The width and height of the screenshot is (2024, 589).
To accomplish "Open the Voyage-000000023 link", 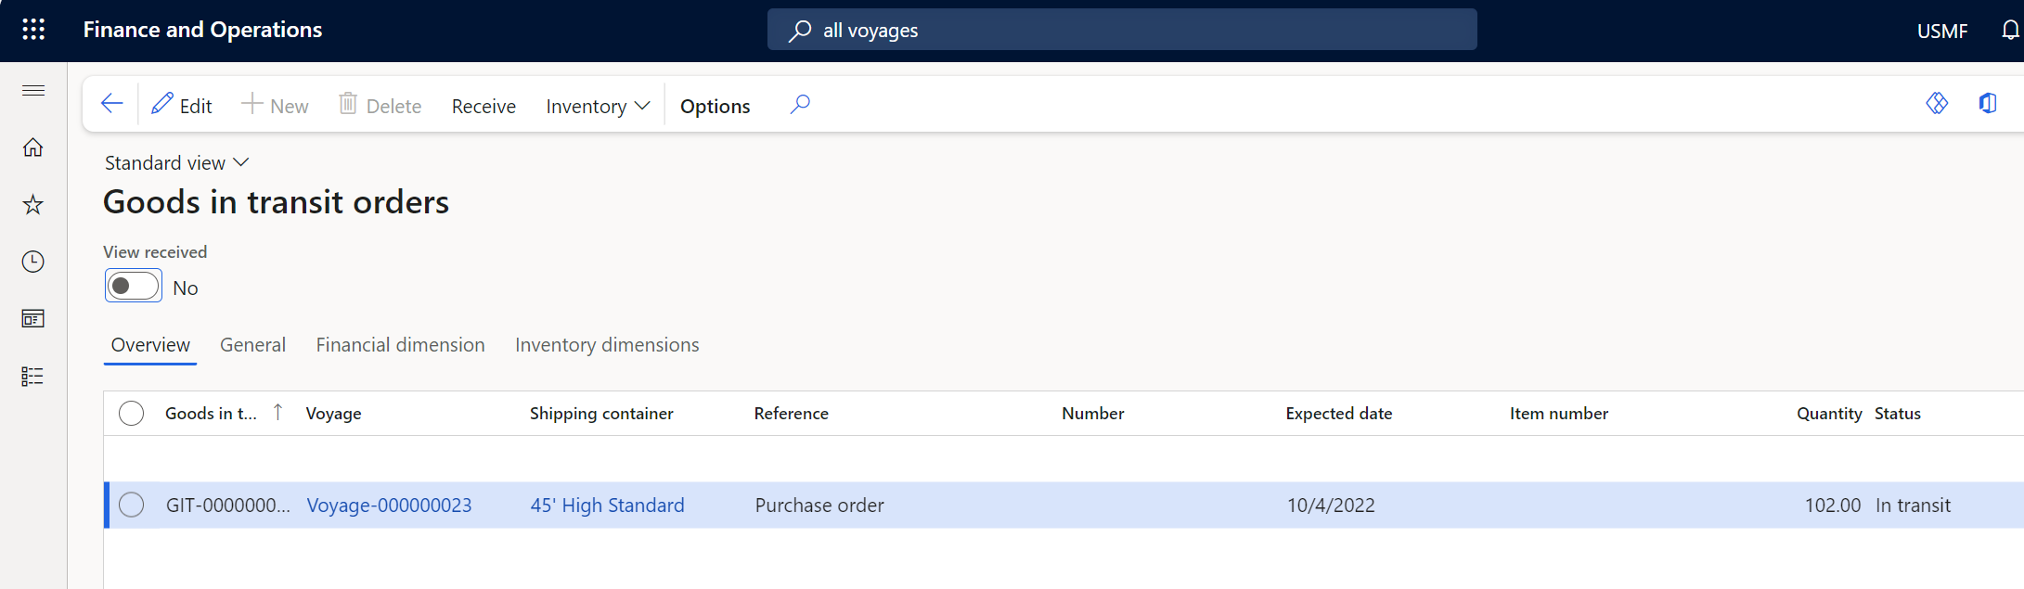I will point(389,506).
